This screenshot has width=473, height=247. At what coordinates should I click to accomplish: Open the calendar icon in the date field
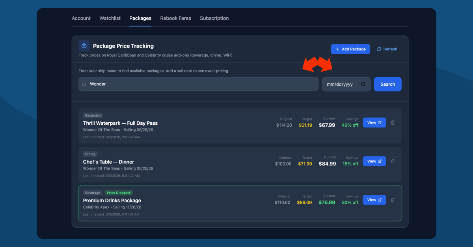pyautogui.click(x=364, y=84)
